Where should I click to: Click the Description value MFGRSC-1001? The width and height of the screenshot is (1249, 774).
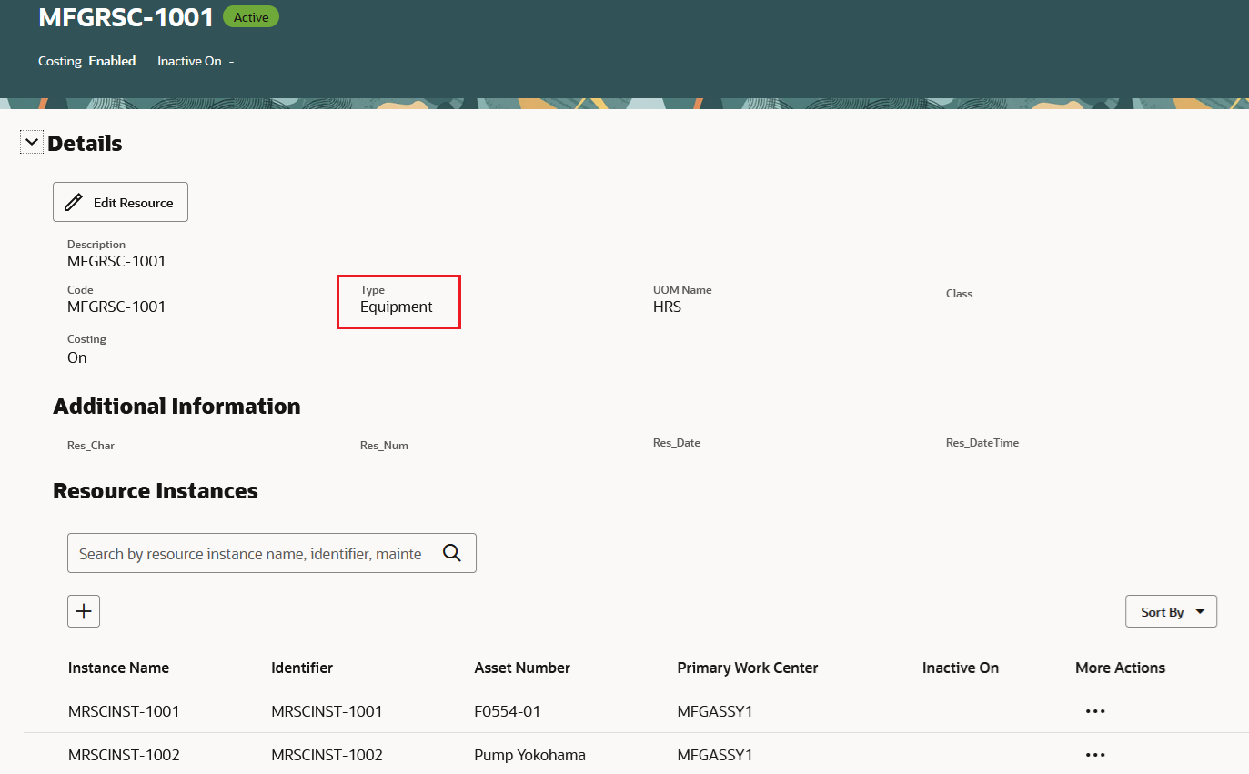(116, 261)
